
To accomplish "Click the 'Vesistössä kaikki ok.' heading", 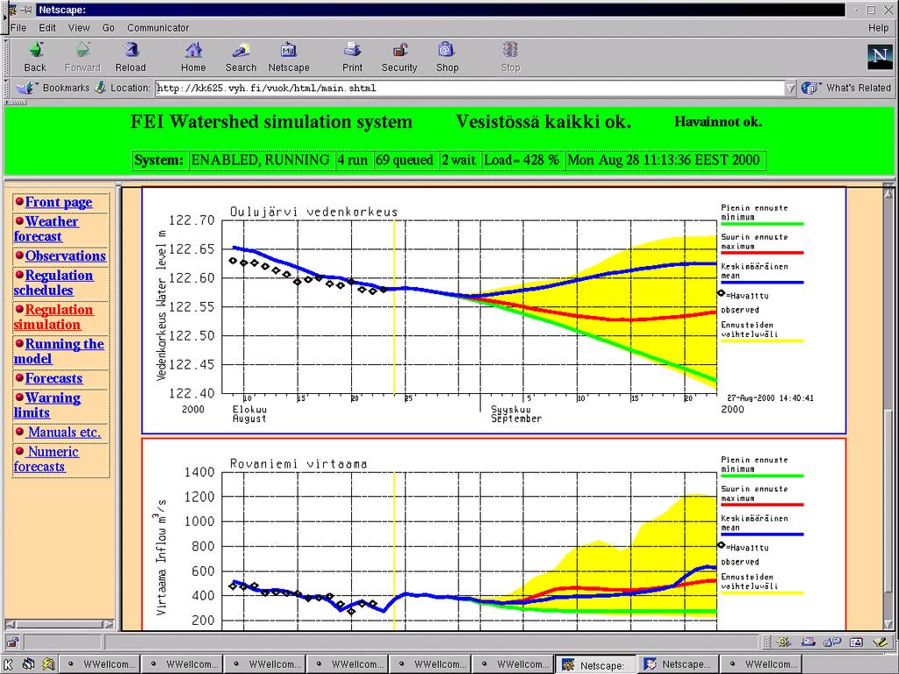I will click(543, 121).
